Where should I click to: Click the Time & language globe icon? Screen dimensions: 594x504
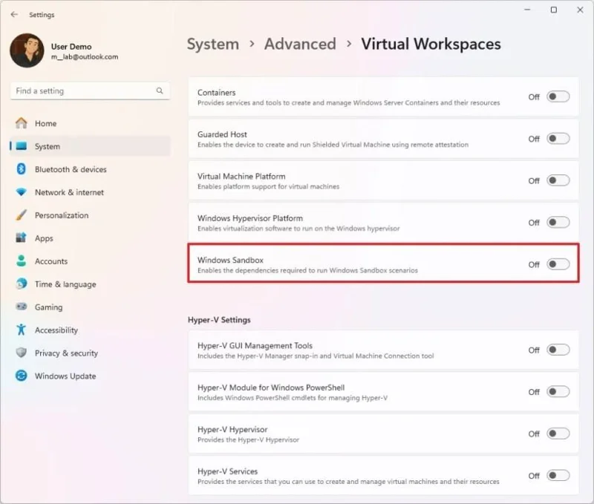(22, 284)
